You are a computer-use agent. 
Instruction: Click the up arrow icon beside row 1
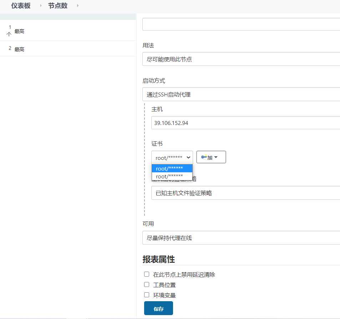9,34
